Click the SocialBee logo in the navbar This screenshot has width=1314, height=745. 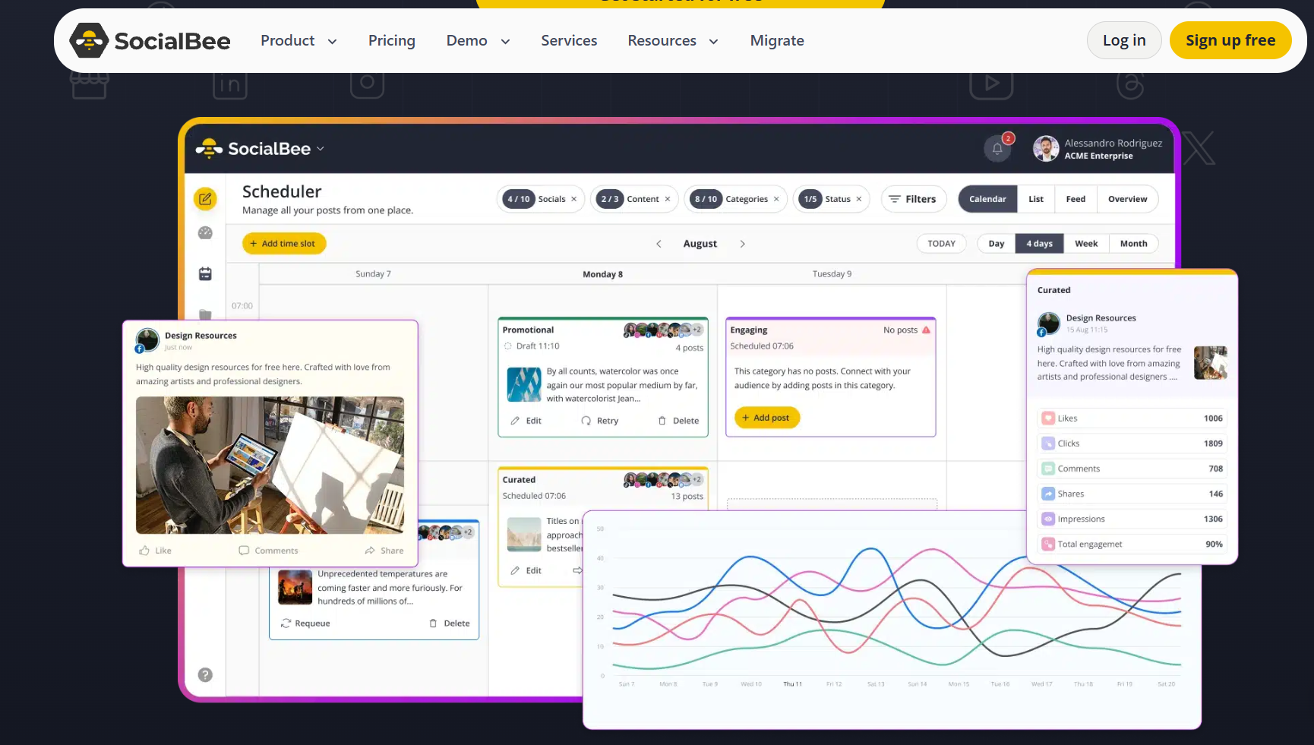coord(150,40)
